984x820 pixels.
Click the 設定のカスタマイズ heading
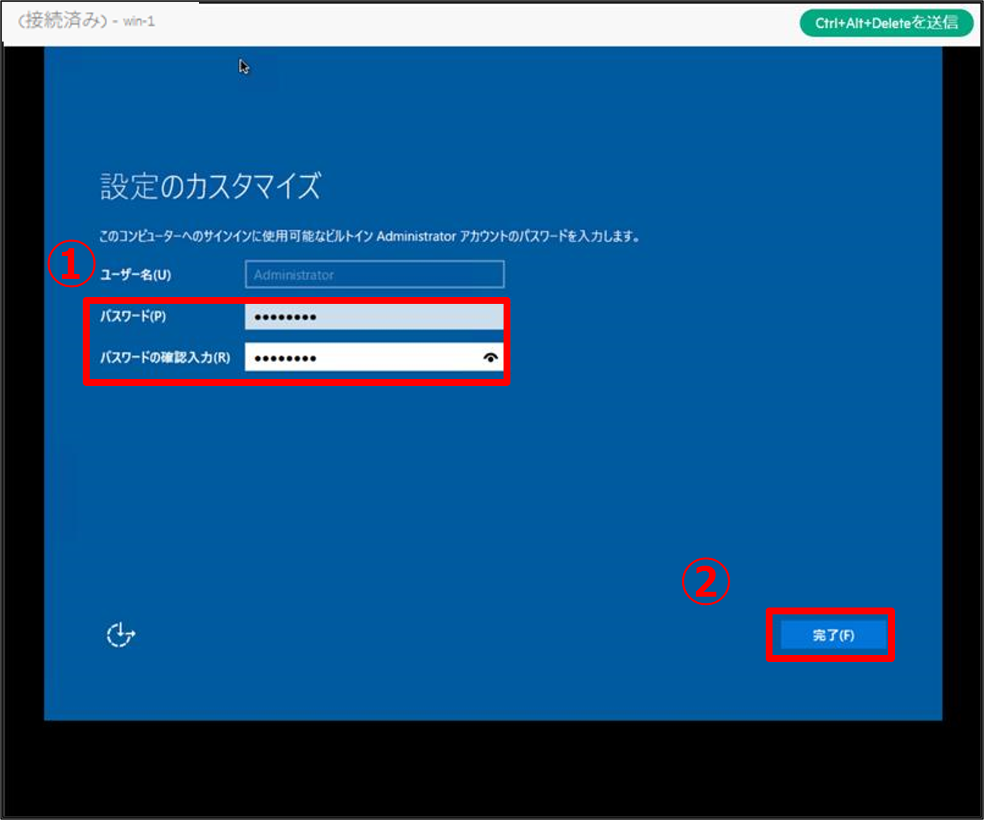click(x=210, y=186)
